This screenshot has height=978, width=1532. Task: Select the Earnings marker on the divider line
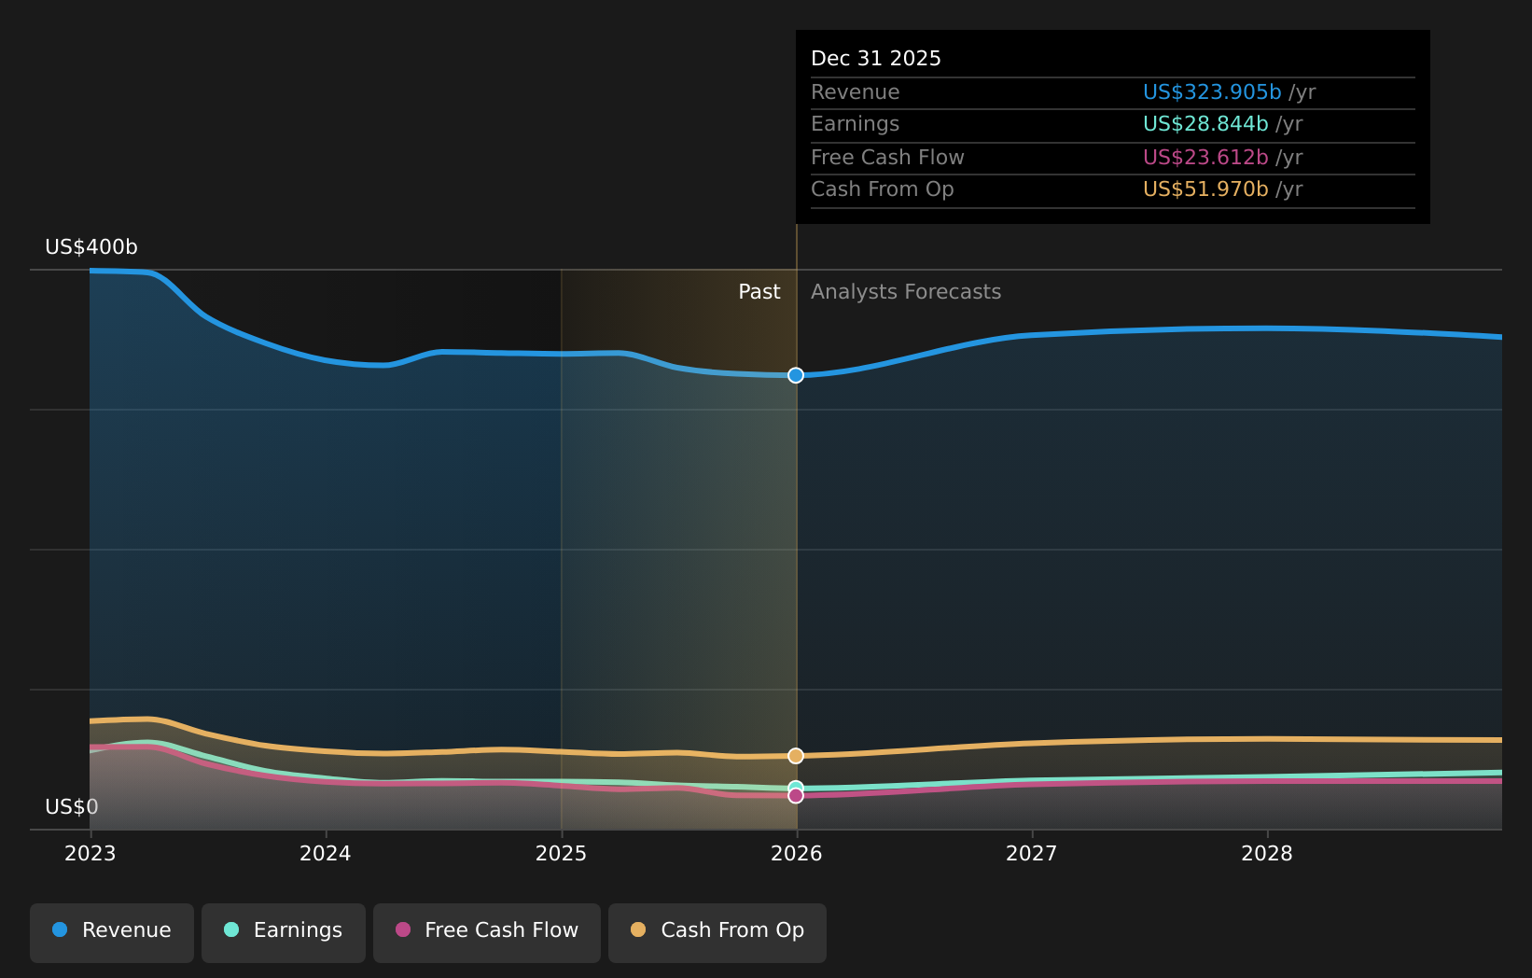[x=795, y=786]
